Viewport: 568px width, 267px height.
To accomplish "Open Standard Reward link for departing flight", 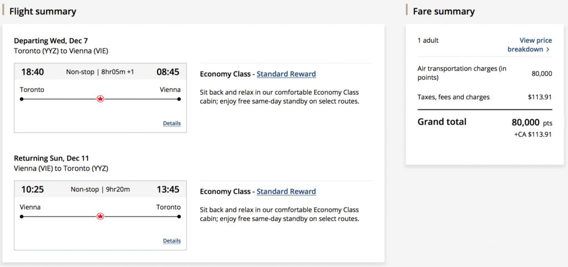I will 286,74.
